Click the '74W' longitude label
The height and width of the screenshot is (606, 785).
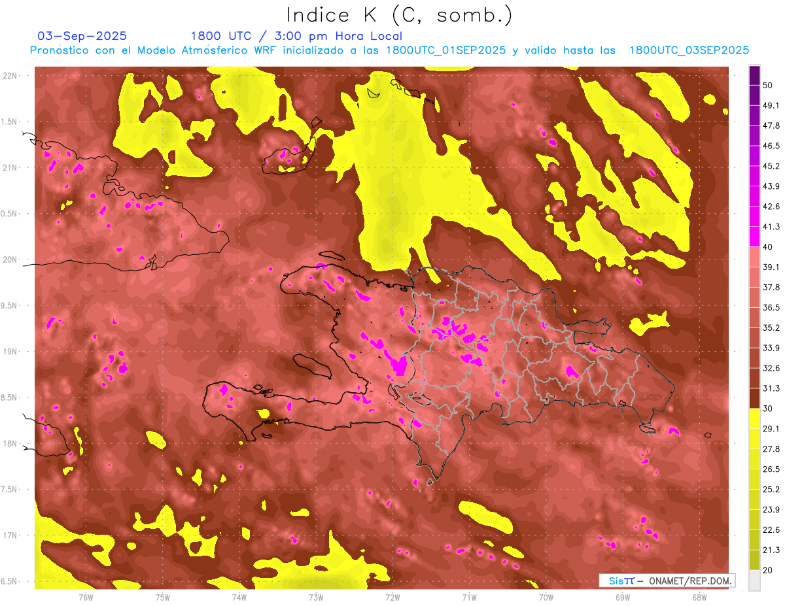coord(239,597)
